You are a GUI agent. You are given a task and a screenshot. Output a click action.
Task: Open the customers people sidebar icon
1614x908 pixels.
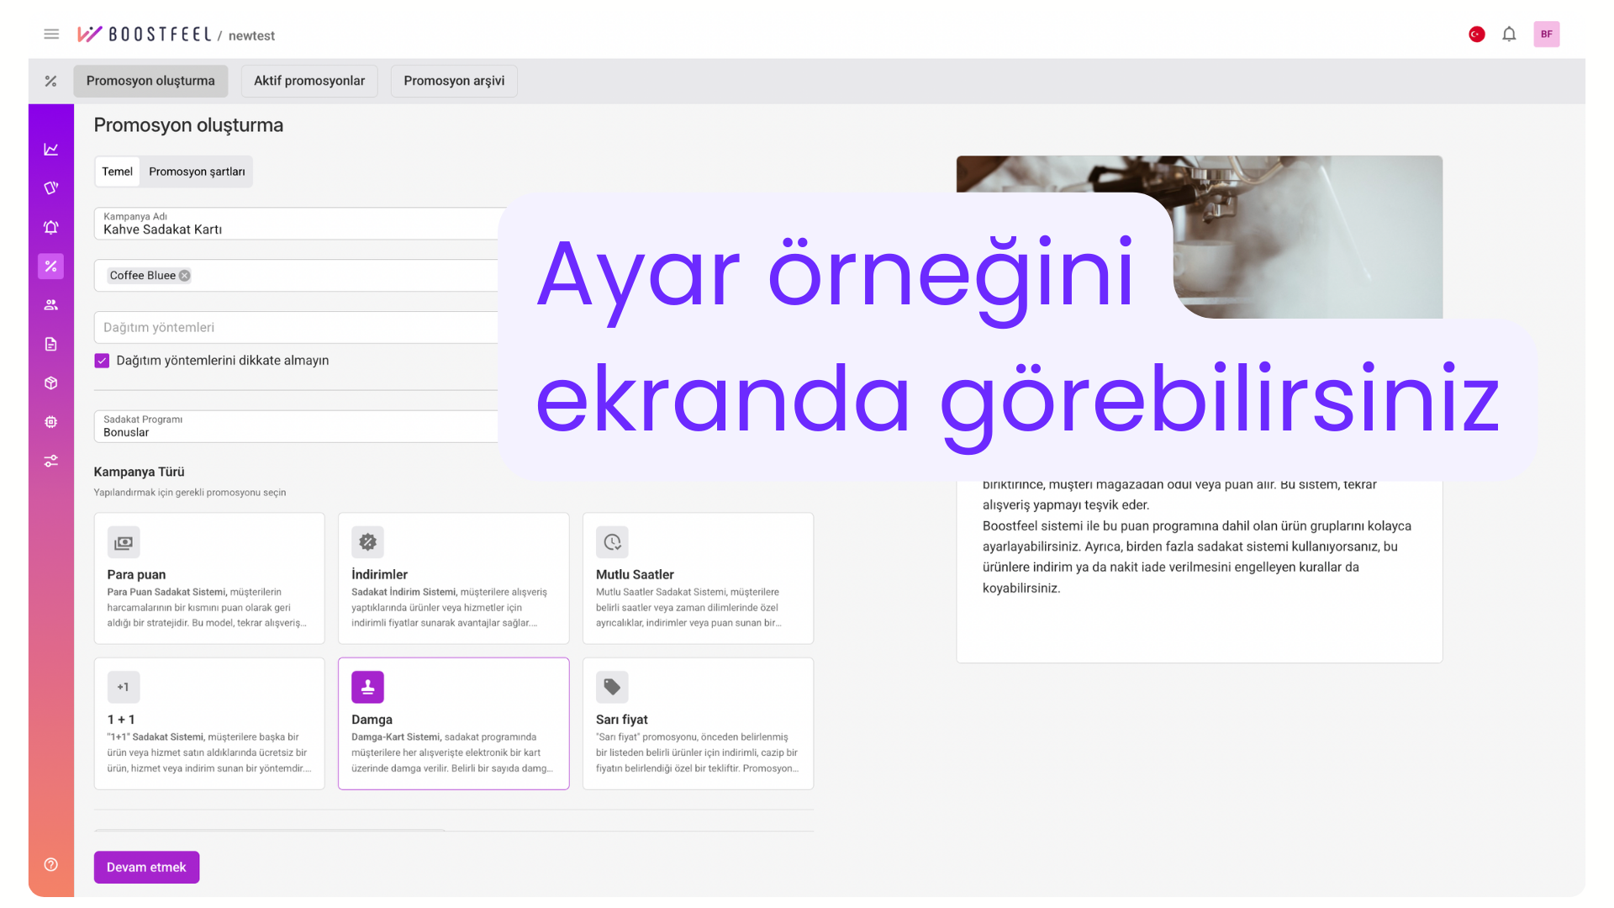(x=51, y=305)
